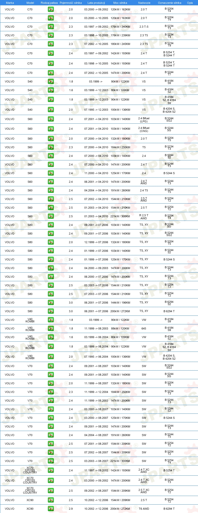Select the 07.2003 -> 07.2006 date cell

click(96, 294)
